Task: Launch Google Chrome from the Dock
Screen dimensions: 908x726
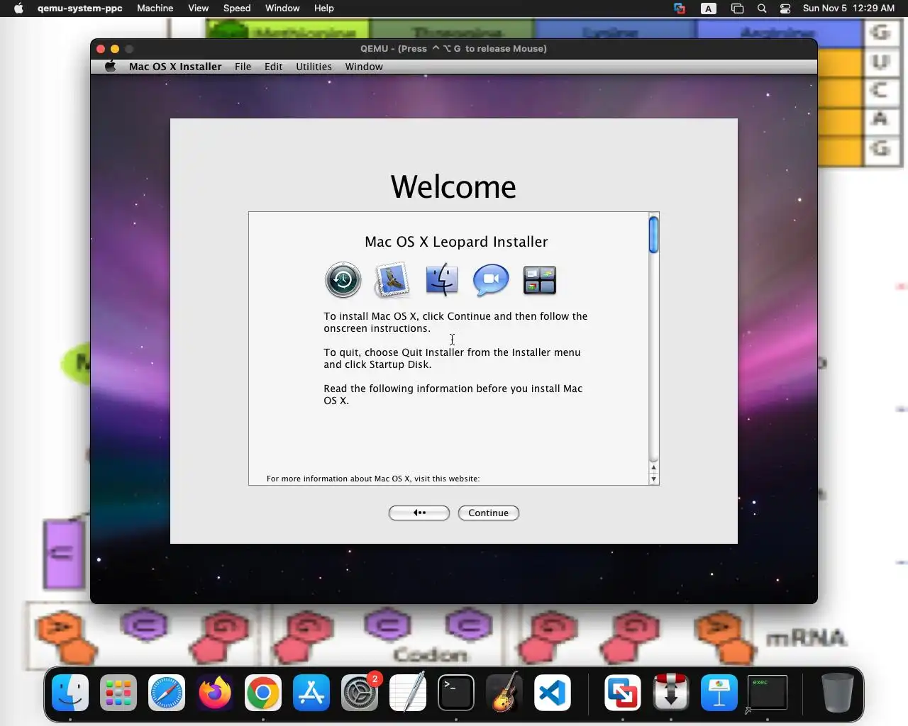Action: pos(263,693)
